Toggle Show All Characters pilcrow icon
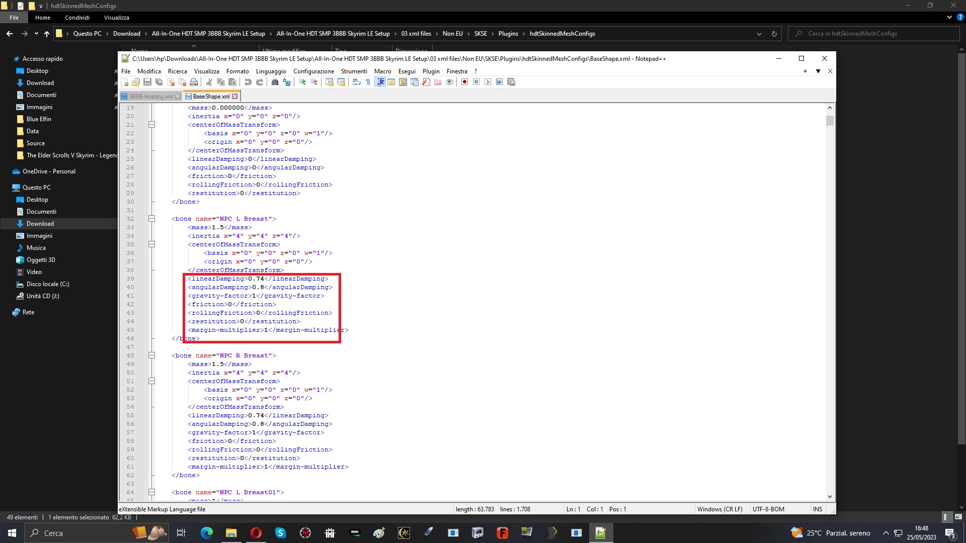966x543 pixels. pos(368,82)
